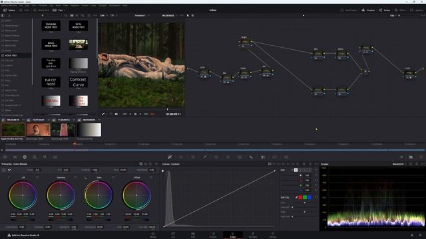The height and width of the screenshot is (239, 426).
Task: Open viewer options three-dot menu
Action: [182, 15]
